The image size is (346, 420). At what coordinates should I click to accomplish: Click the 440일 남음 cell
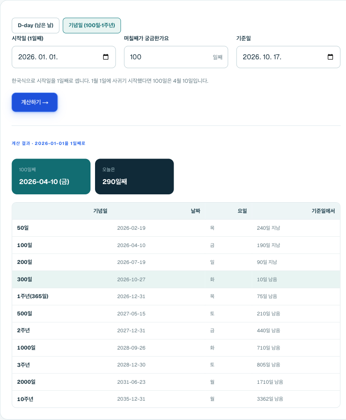pos(268,331)
